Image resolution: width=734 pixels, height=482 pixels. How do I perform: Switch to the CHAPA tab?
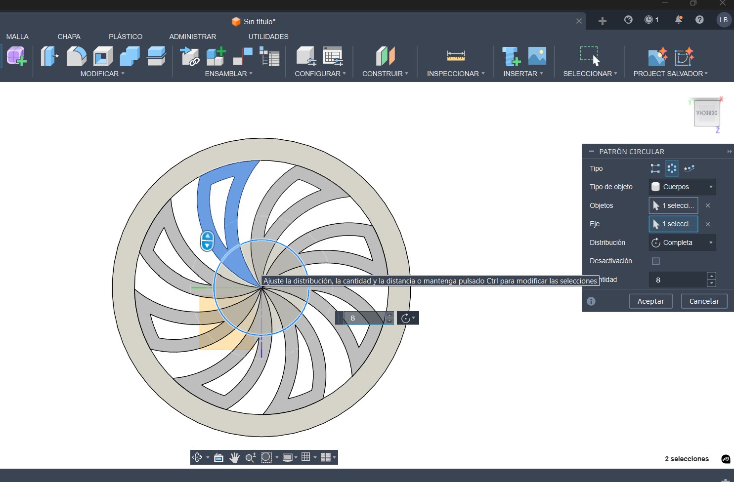(x=69, y=36)
